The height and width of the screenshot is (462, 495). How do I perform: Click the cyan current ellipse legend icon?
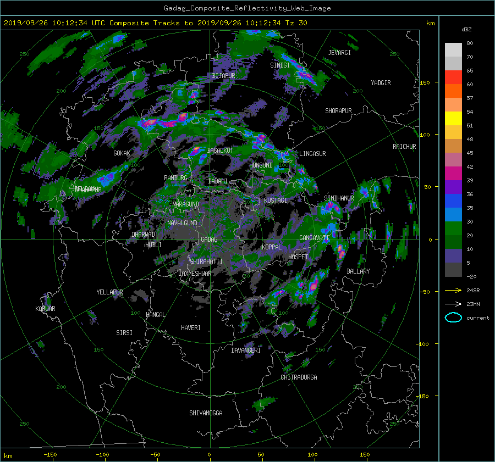pyautogui.click(x=453, y=318)
